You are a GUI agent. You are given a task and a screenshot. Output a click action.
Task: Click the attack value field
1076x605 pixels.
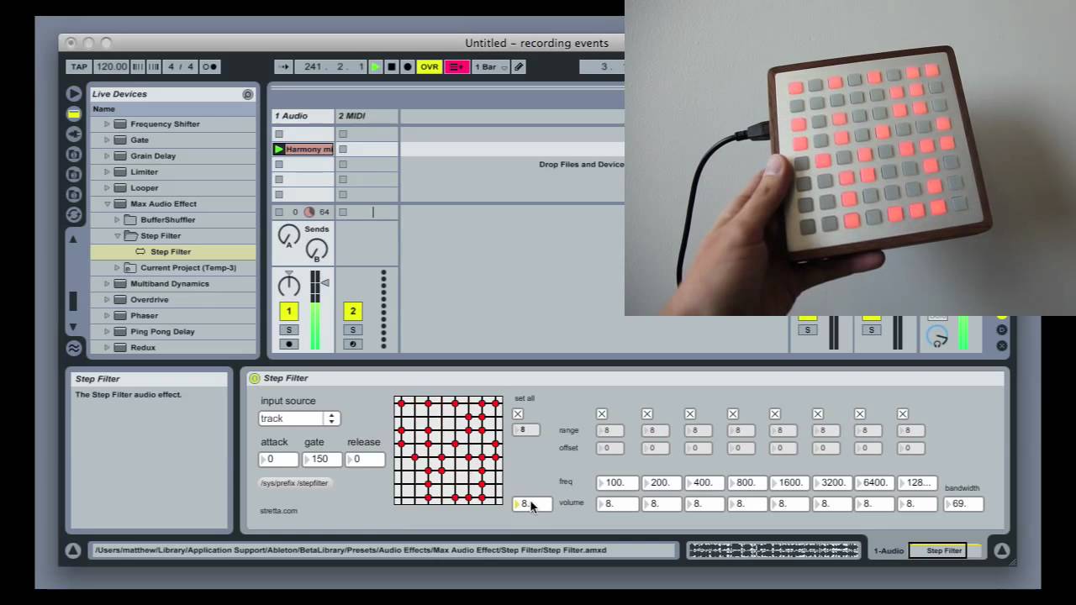[278, 460]
